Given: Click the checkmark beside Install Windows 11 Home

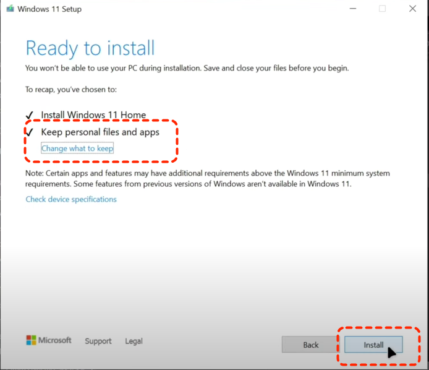Looking at the screenshot, I should 29,115.
